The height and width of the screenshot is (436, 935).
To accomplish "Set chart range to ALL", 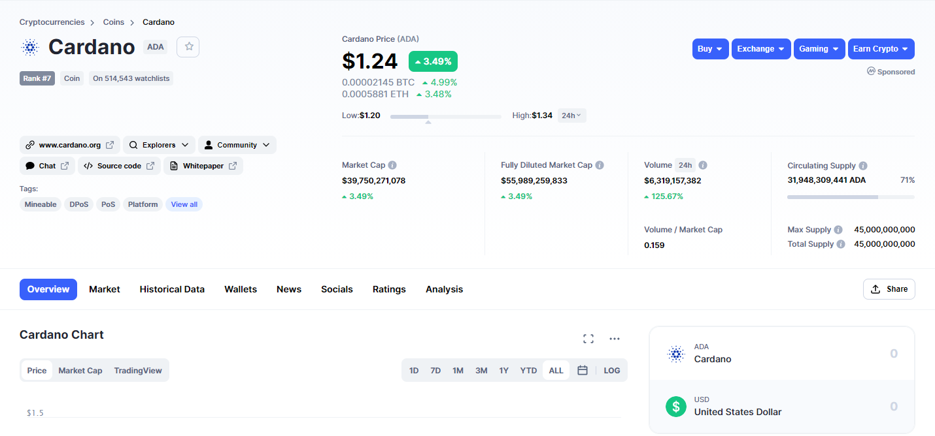I will pyautogui.click(x=556, y=370).
